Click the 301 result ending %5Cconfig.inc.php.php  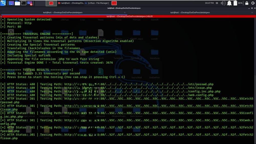127,115
